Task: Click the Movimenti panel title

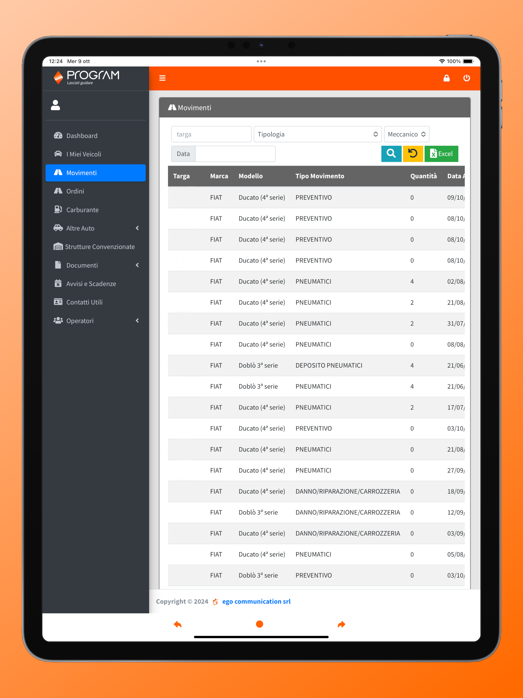Action: (195, 108)
